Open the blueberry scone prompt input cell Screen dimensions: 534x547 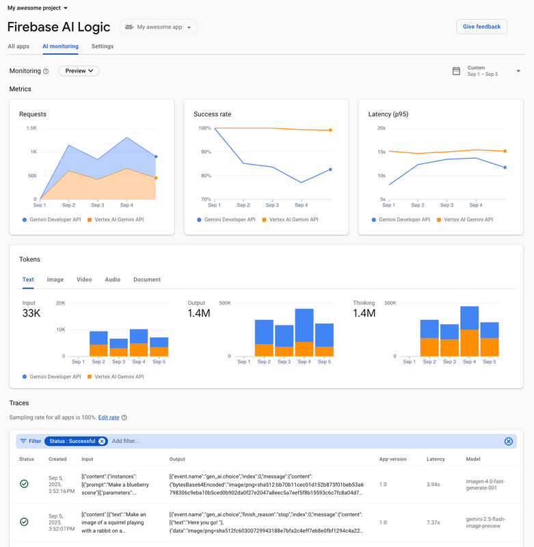(x=115, y=485)
